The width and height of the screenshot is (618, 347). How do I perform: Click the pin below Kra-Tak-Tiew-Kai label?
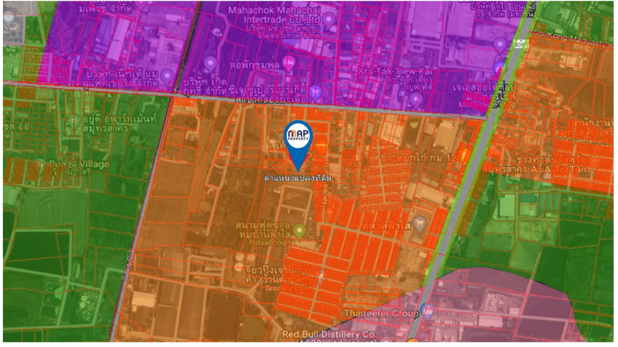tap(416, 100)
